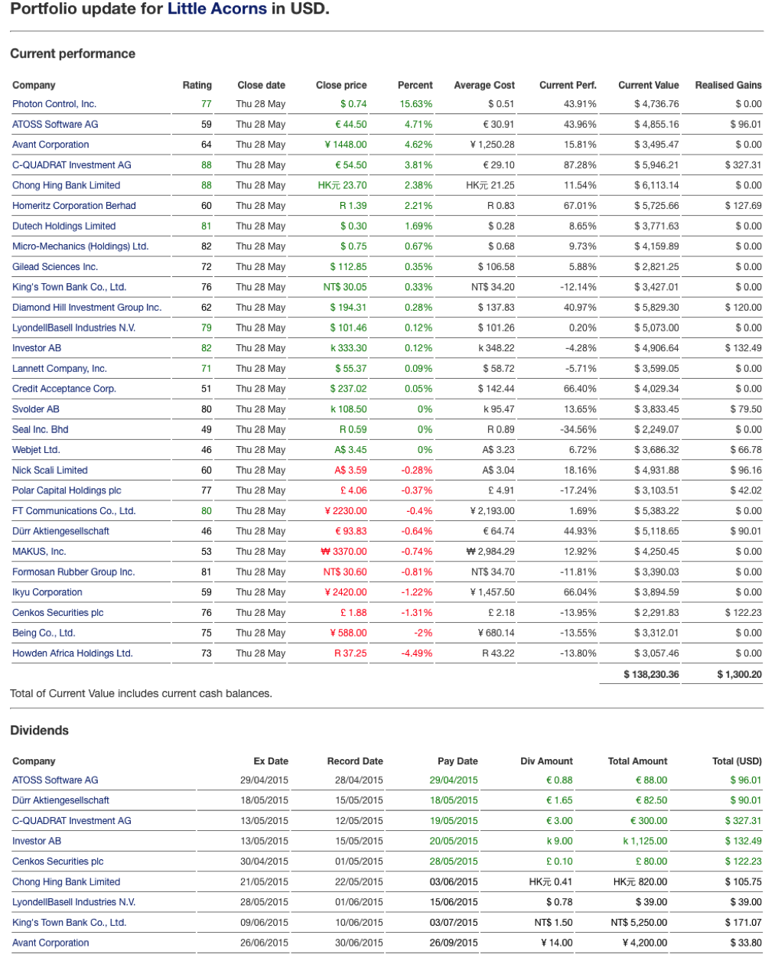Open Chong Hing Bank Limited in the Current performance table
Image resolution: width=775 pixels, height=961 pixels.
pos(67,185)
